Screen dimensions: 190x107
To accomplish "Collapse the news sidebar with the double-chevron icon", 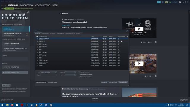I will (28, 12).
